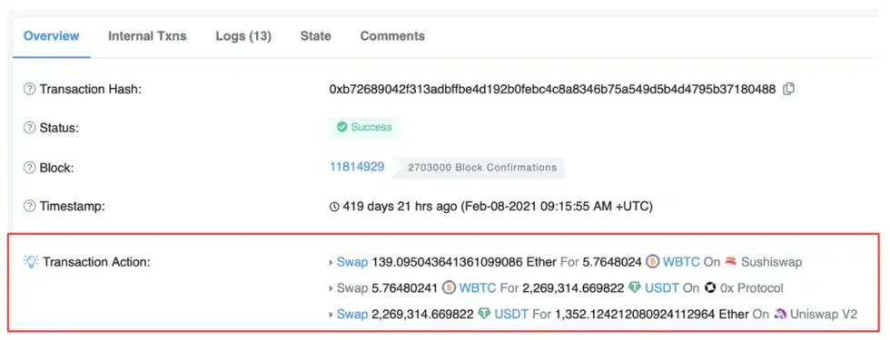Click the help icon beside Block
This screenshot has width=890, height=340.
29,168
